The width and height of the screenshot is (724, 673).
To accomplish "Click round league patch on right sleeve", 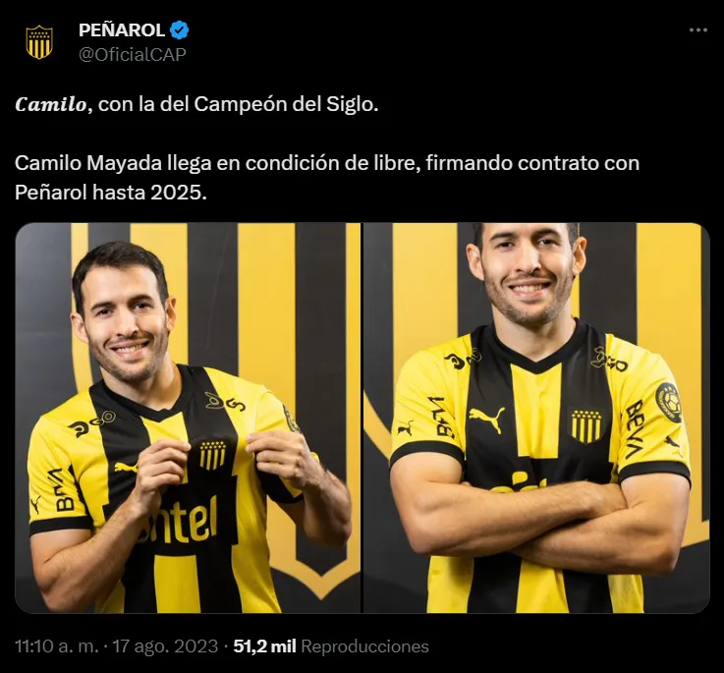I will (x=669, y=402).
